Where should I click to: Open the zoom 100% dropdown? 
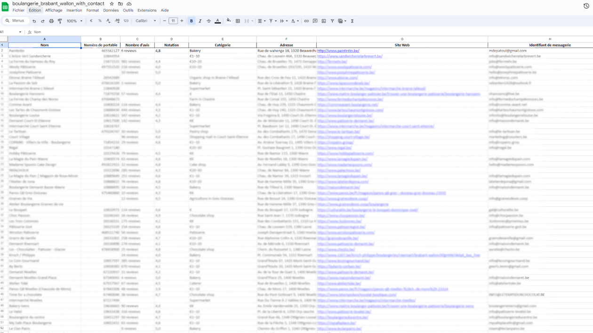pos(74,21)
